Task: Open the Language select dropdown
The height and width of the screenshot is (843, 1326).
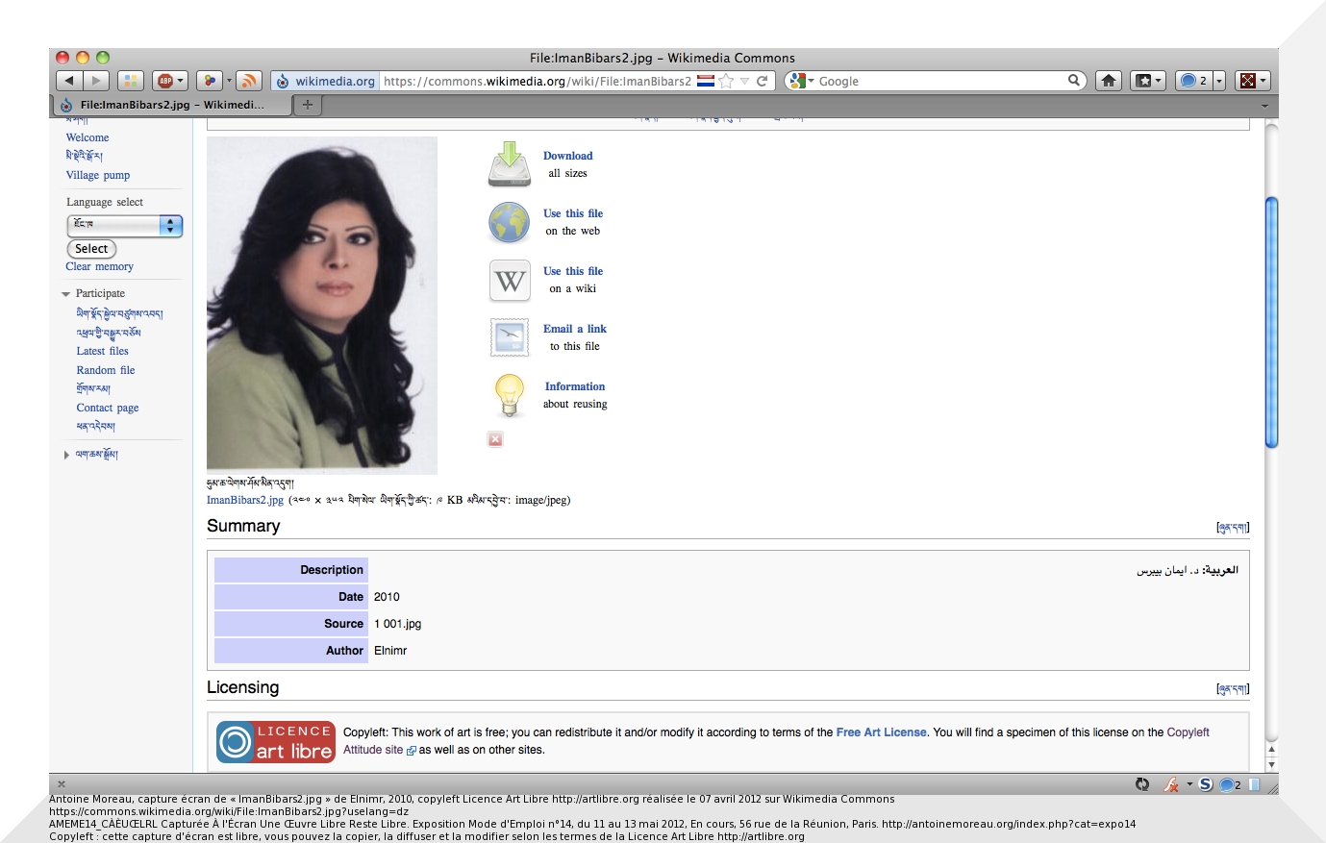Action: pyautogui.click(x=124, y=225)
